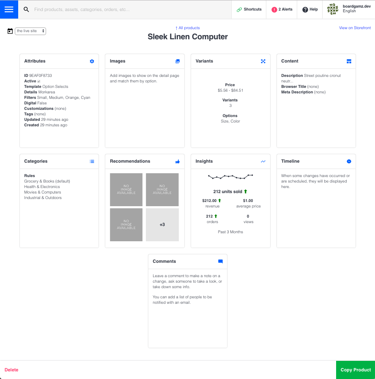Click Industrial & Outdoors category
375x379 pixels.
click(x=43, y=198)
